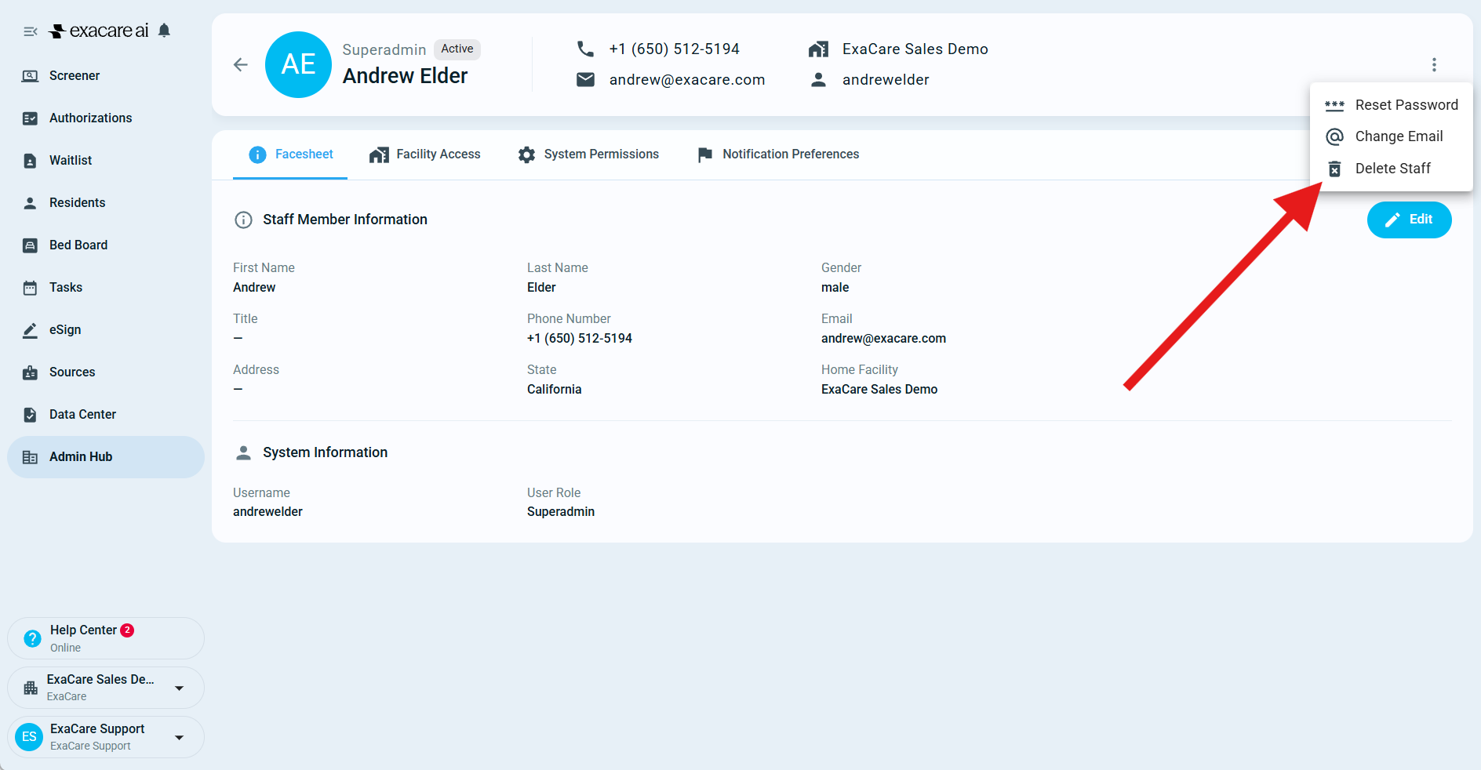
Task: Click the User Role value Superadmin
Action: coord(560,512)
